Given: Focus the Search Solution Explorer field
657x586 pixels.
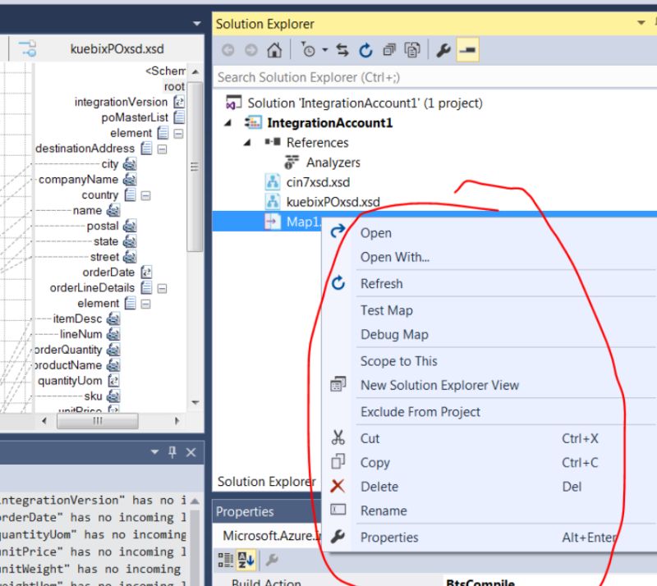Looking at the screenshot, I should [434, 77].
